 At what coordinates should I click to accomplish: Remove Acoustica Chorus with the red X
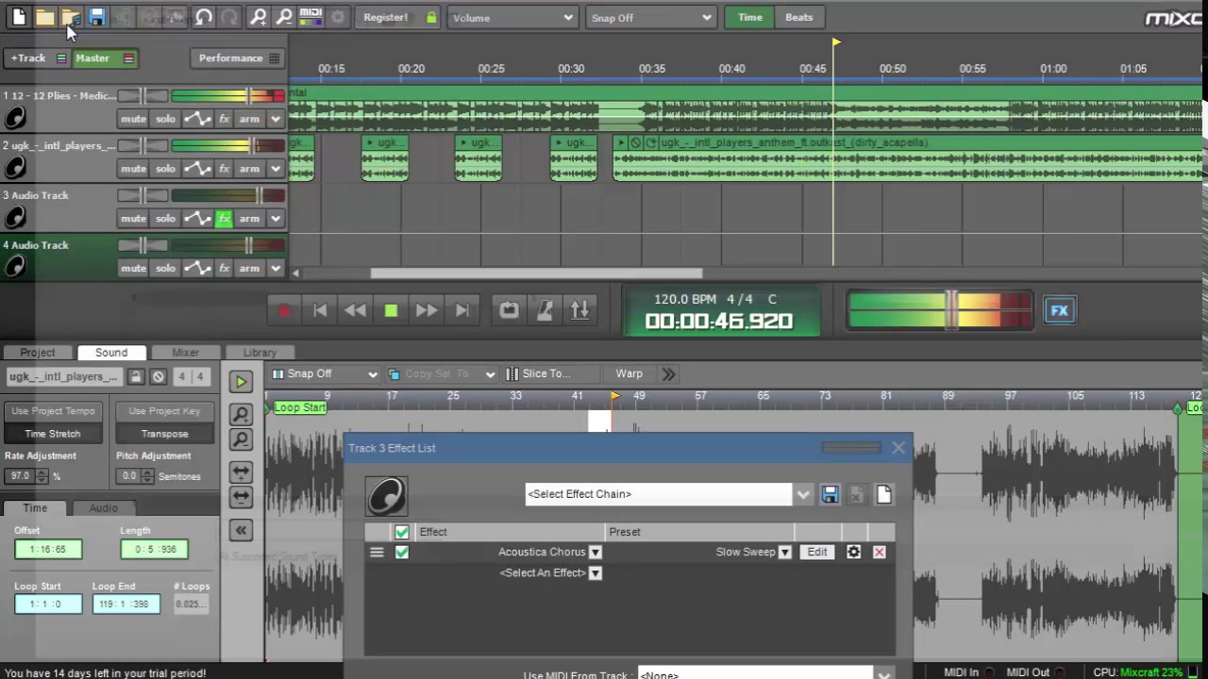[x=879, y=552]
